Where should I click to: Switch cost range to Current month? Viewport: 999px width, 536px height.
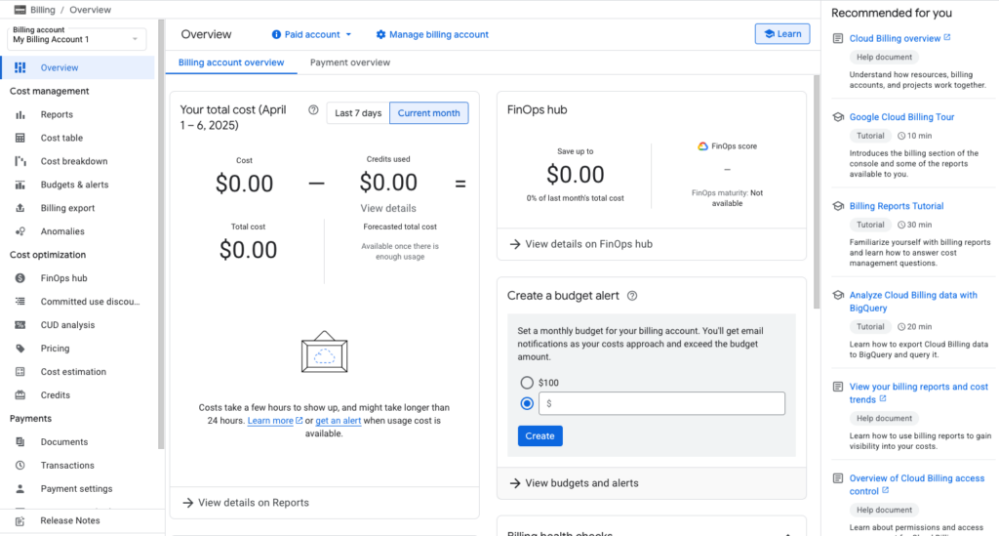[429, 113]
